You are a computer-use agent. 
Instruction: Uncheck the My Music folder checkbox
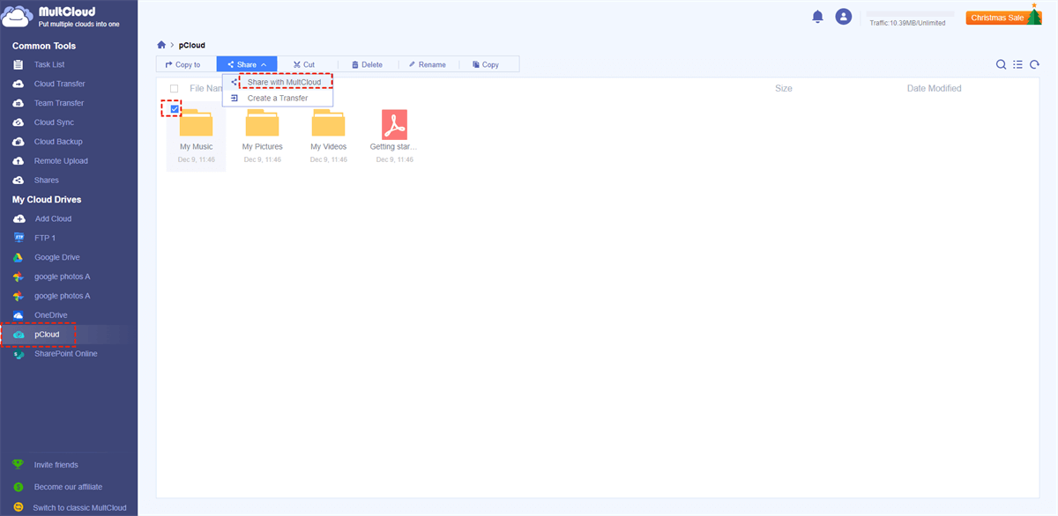pos(175,109)
